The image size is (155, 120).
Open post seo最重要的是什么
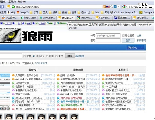pyautogui.click(x=25, y=105)
